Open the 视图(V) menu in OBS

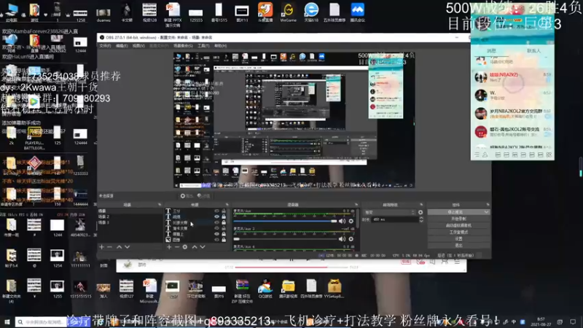(138, 46)
